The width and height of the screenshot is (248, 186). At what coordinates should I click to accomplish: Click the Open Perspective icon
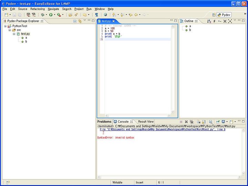click(x=214, y=15)
